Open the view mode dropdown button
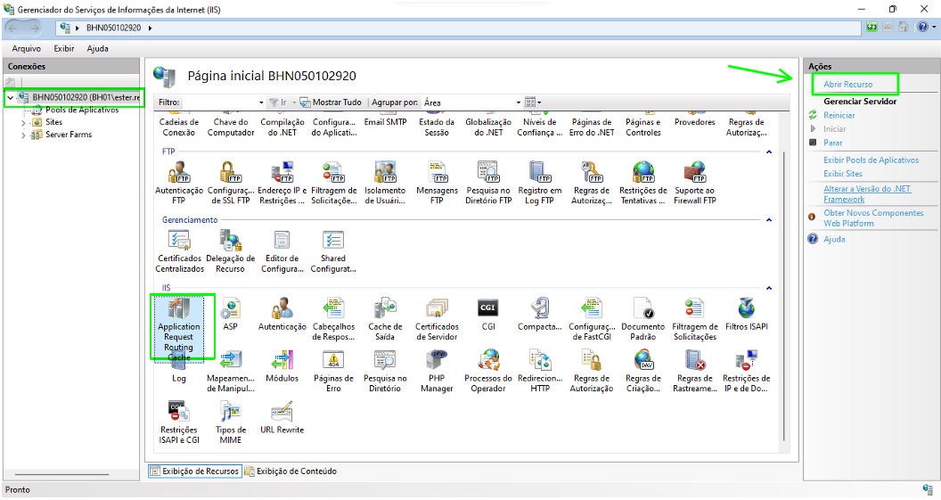941x500 pixels. point(533,102)
